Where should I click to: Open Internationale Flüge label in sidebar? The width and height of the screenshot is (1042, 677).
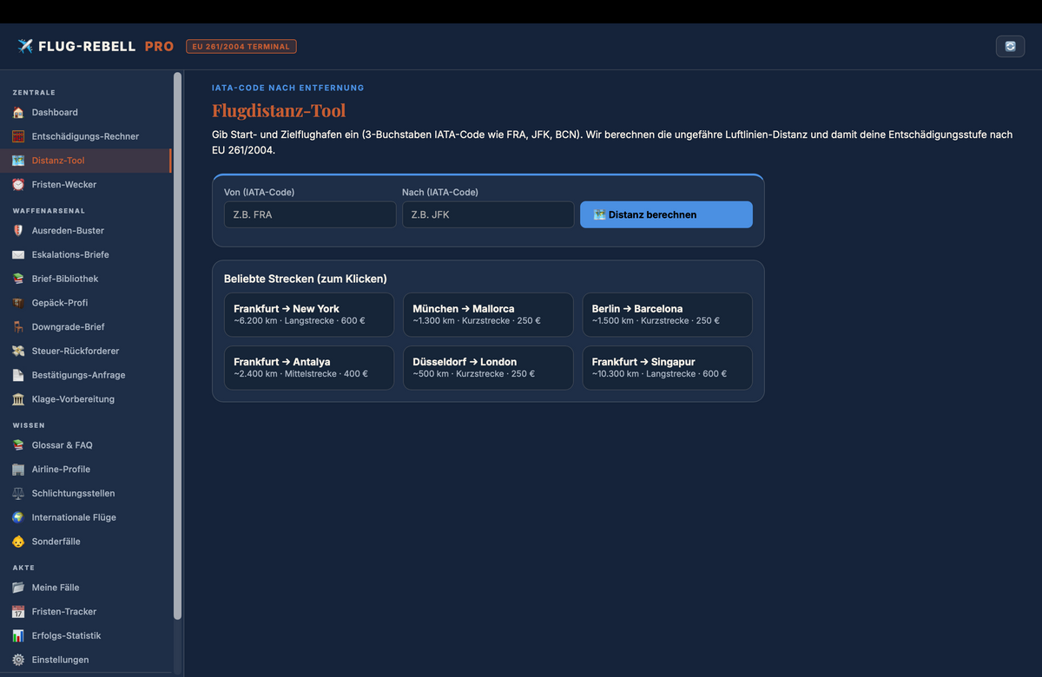click(74, 517)
